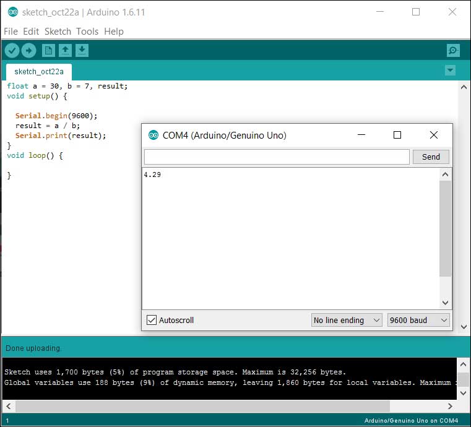Screen dimensions: 471x427
Task: Click the Save sketch down-arrow icon
Action: point(82,51)
